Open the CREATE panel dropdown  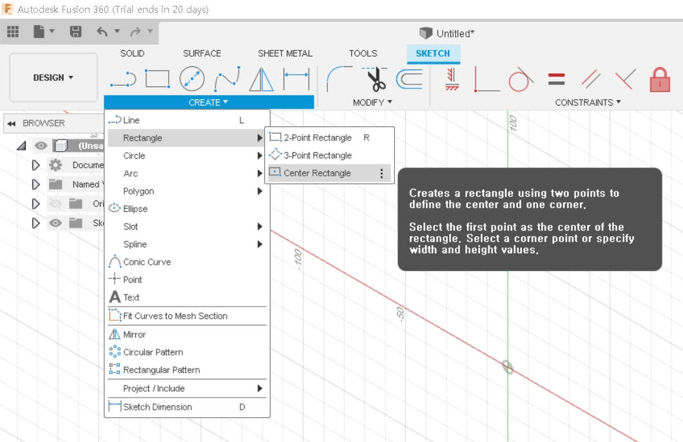209,102
